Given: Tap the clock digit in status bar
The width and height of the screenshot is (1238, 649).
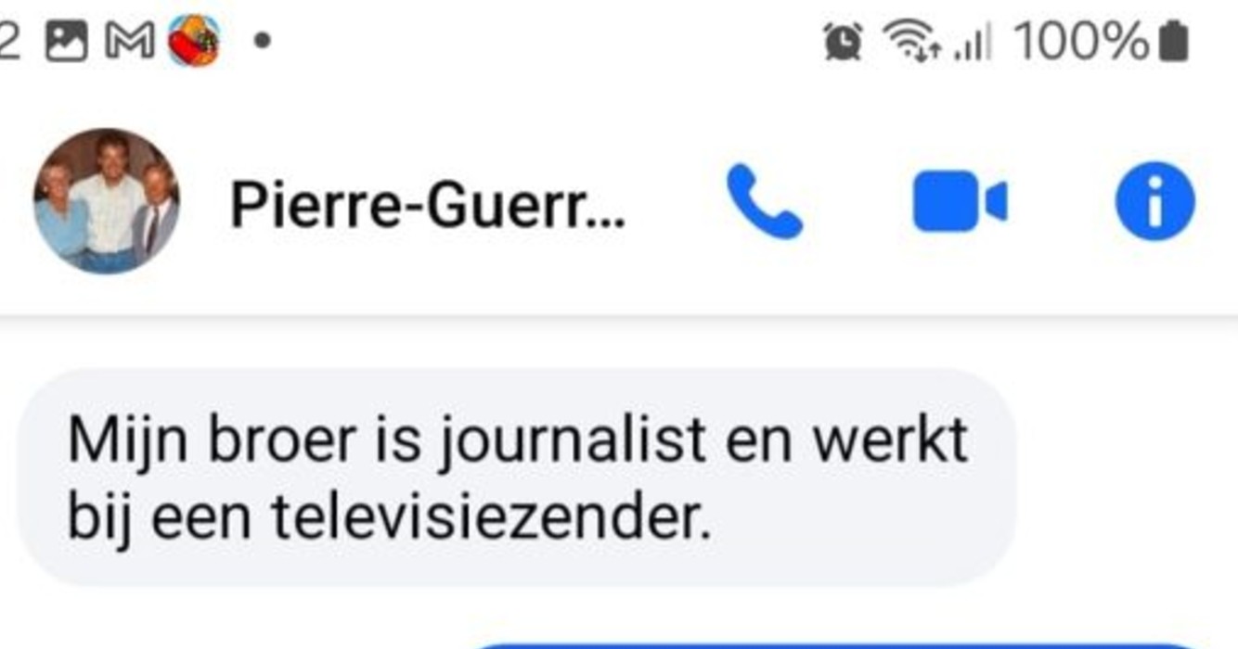Looking at the screenshot, I should pos(9,42).
